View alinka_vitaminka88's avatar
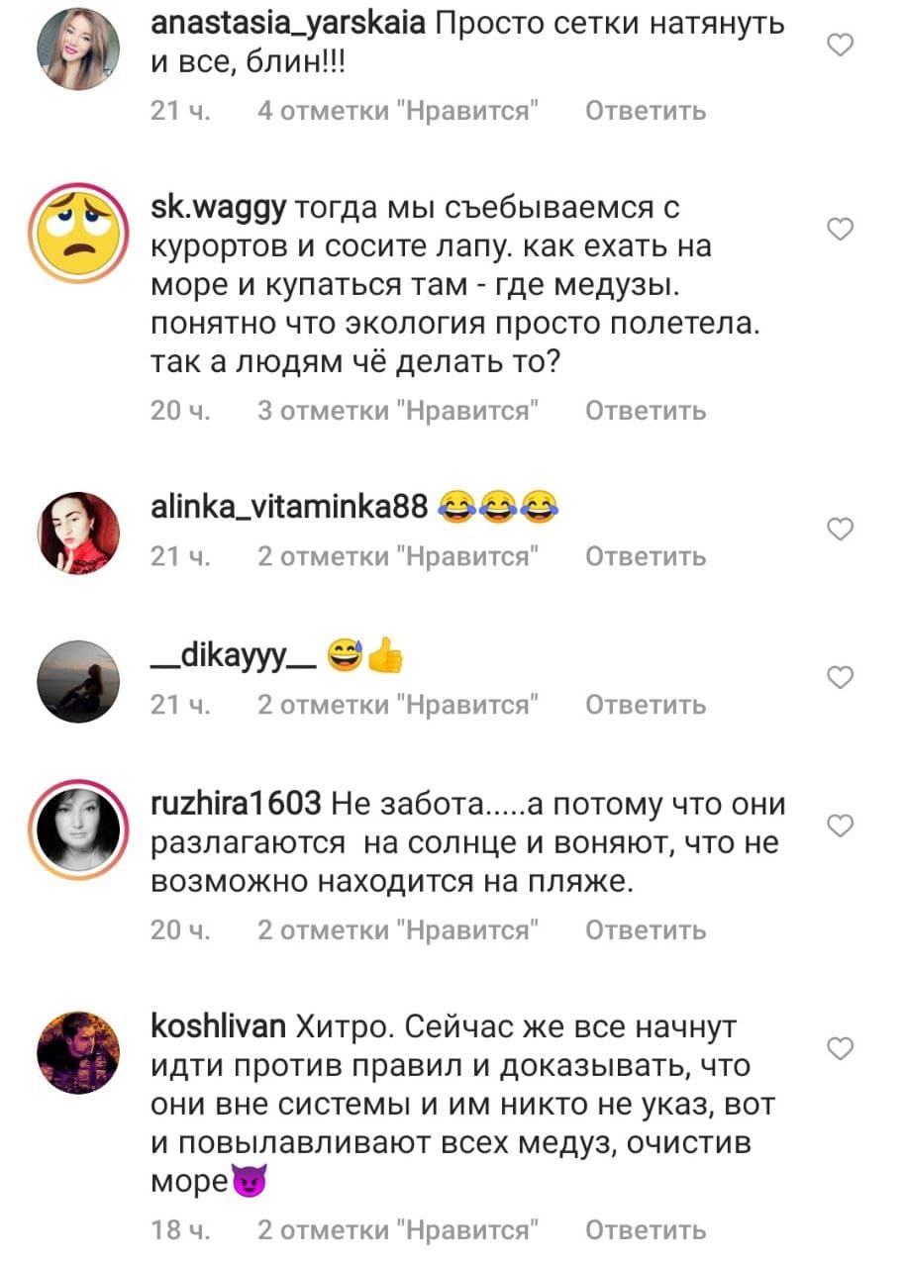The height and width of the screenshot is (1267, 905). (78, 533)
